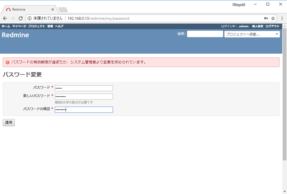Click the 検索: label link
Screen dimensions: 287x194
coord(181,34)
